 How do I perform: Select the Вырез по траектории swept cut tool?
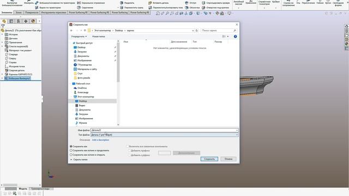(x=48, y=8)
